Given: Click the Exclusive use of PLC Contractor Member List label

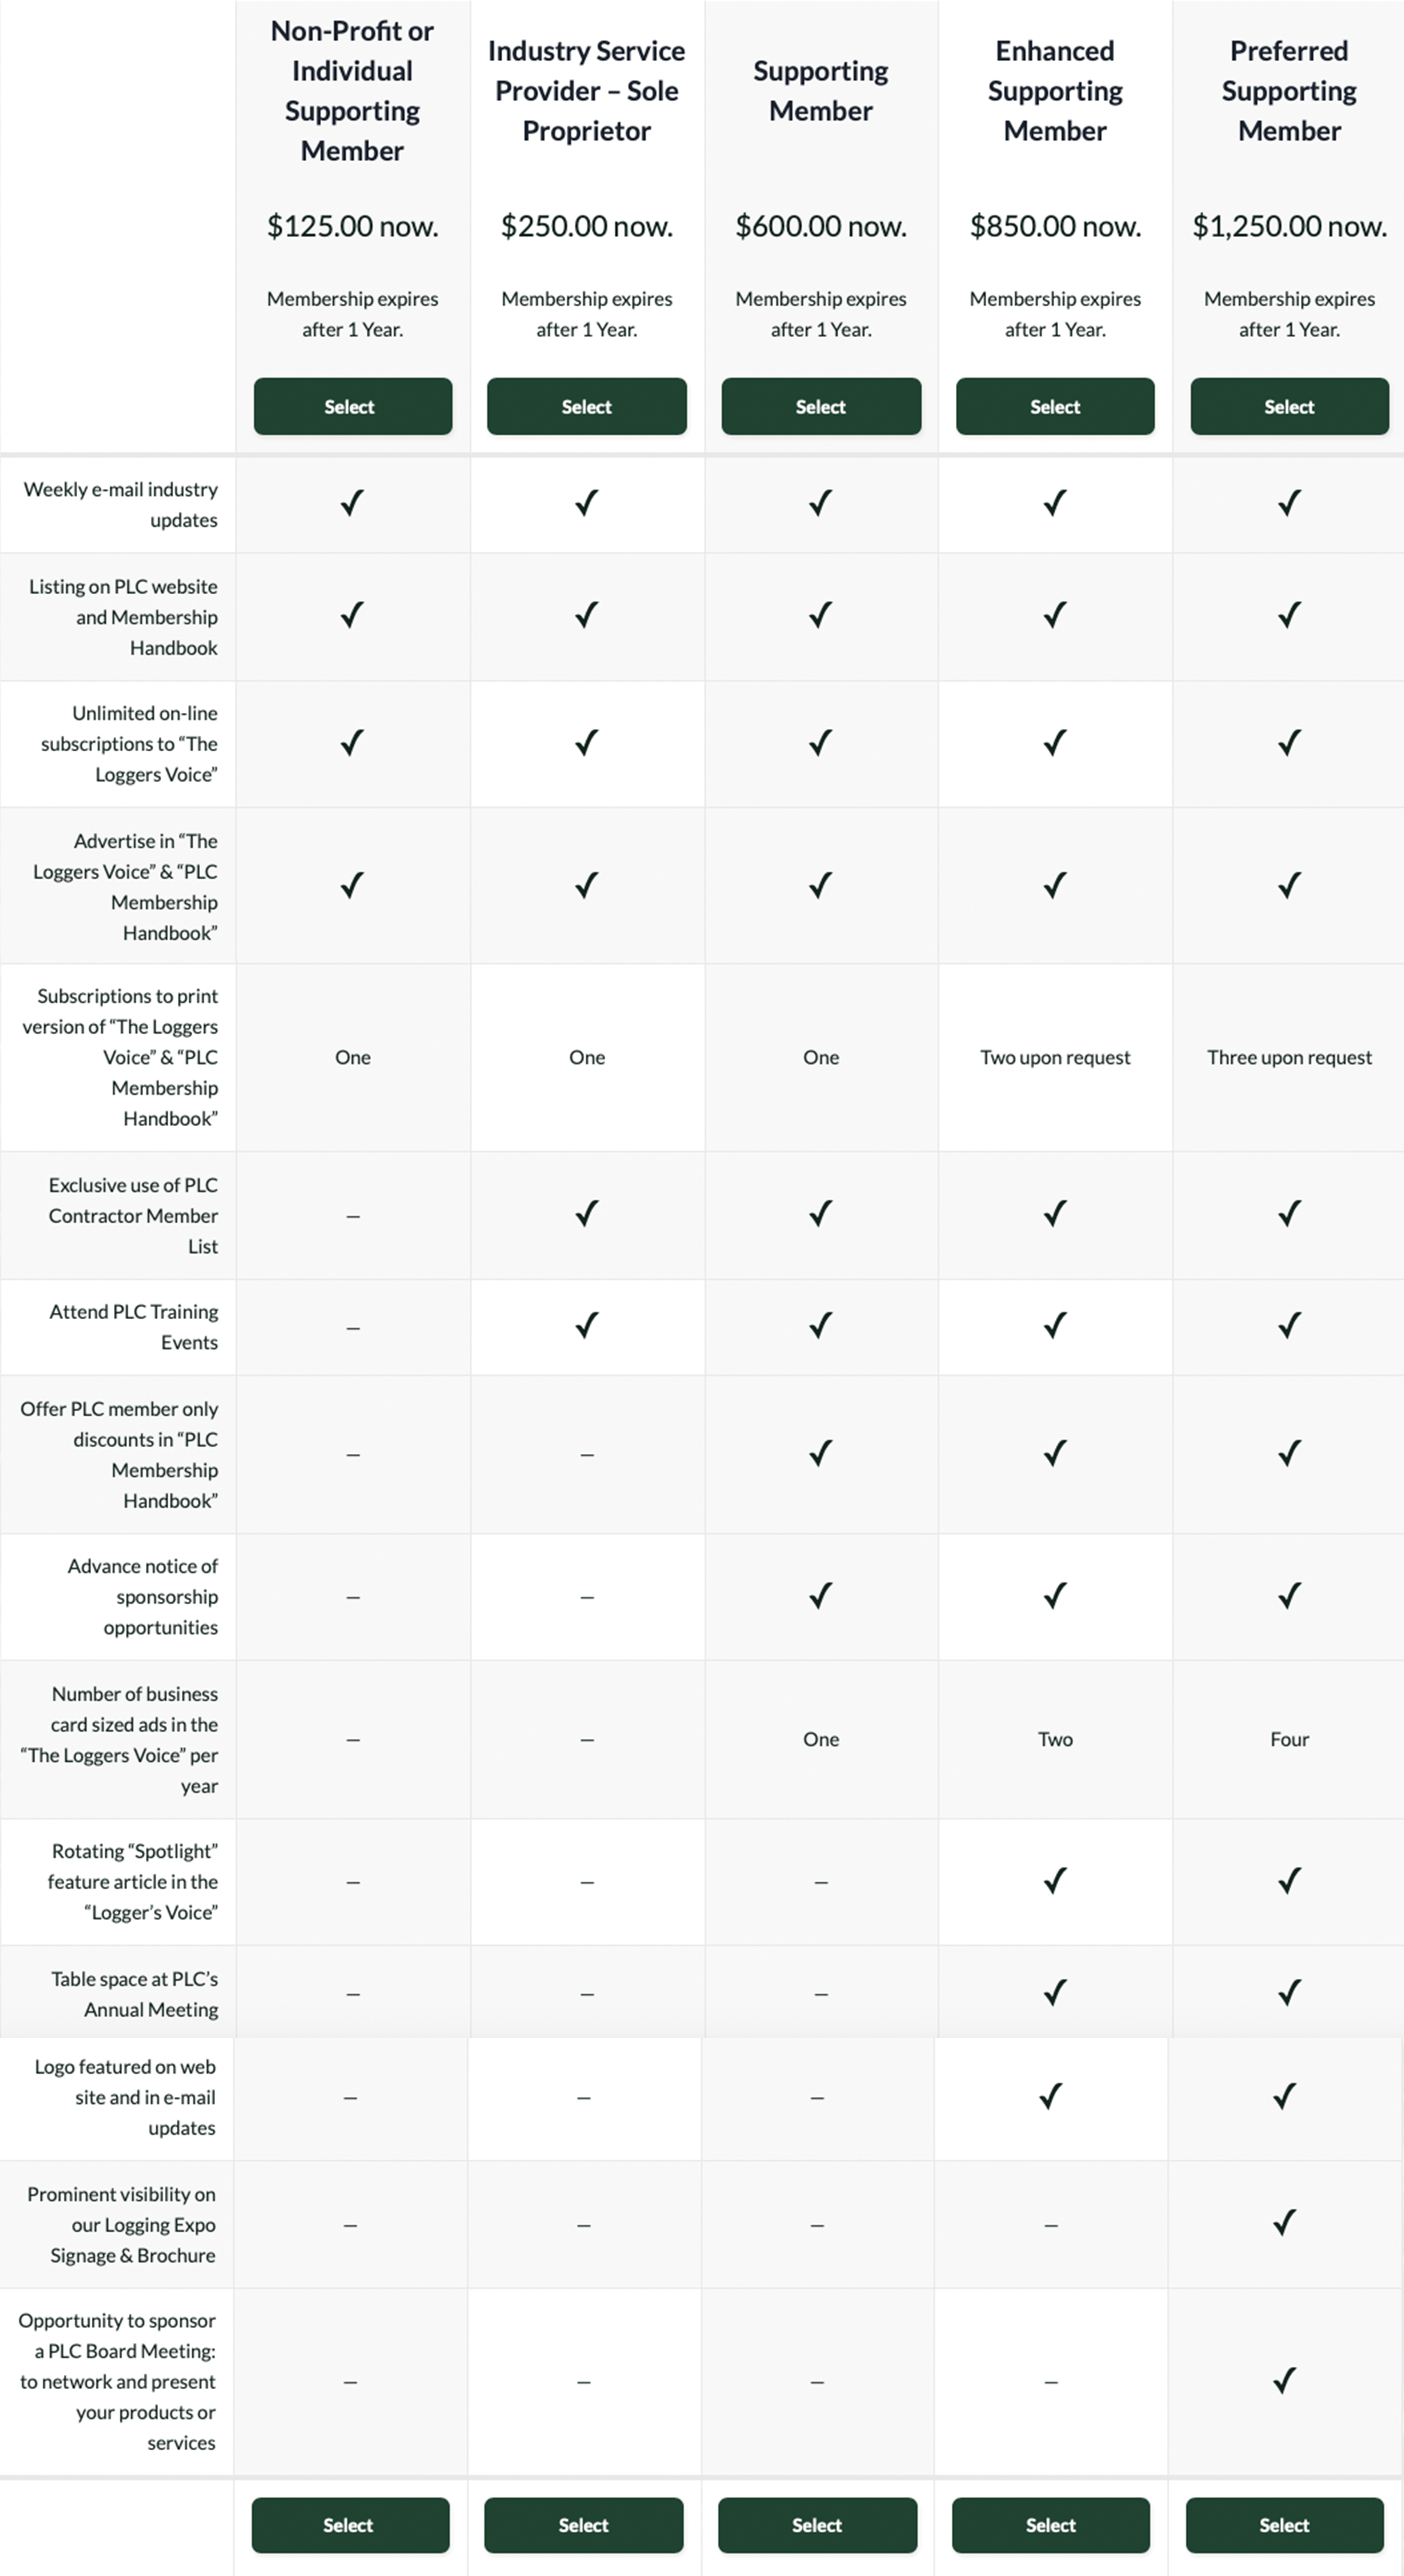Looking at the screenshot, I should point(133,1216).
